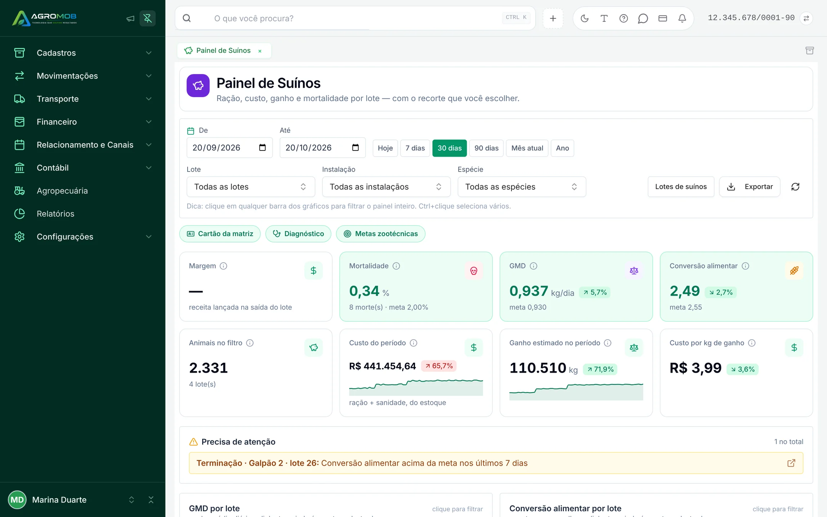Select the Ano period filter

(x=562, y=148)
